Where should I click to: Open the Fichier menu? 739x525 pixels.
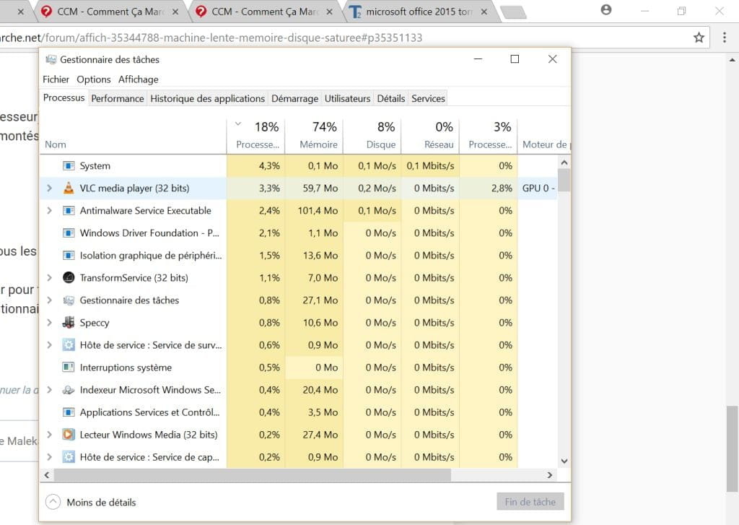56,79
